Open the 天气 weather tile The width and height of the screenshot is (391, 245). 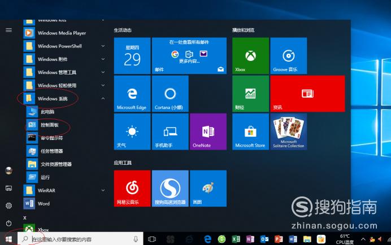click(132, 132)
